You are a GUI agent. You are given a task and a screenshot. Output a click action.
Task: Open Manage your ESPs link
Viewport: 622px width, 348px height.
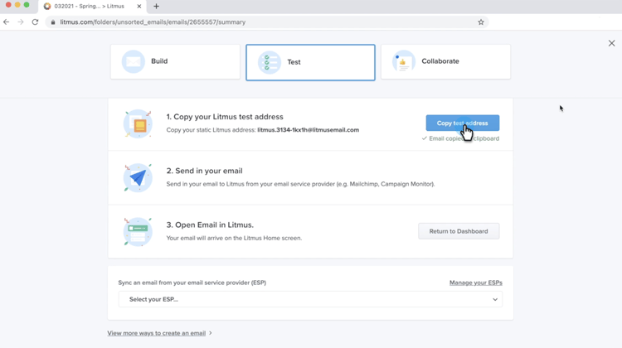click(476, 283)
